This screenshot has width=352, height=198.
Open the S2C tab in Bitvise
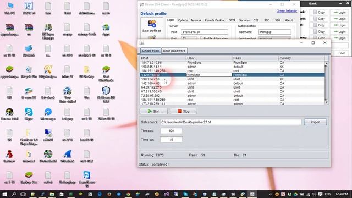(266, 20)
